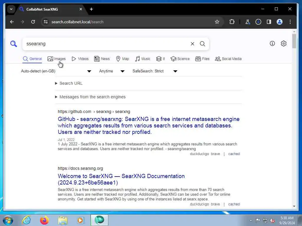Open Welcome to SearXNG Documentation link

click(x=121, y=179)
